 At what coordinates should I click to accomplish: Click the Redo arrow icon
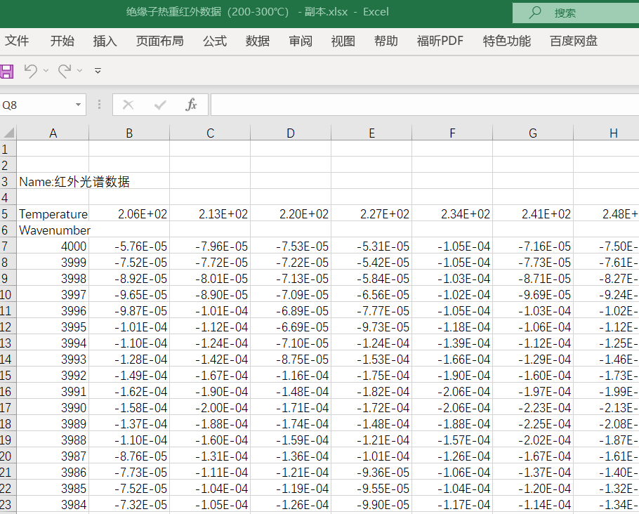click(x=65, y=71)
